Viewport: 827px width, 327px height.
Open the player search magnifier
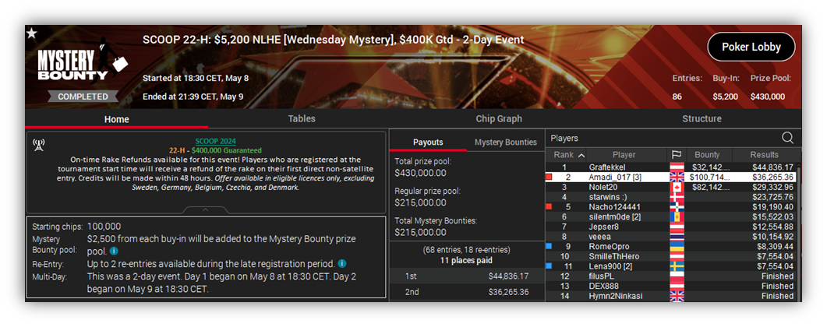[x=787, y=138]
